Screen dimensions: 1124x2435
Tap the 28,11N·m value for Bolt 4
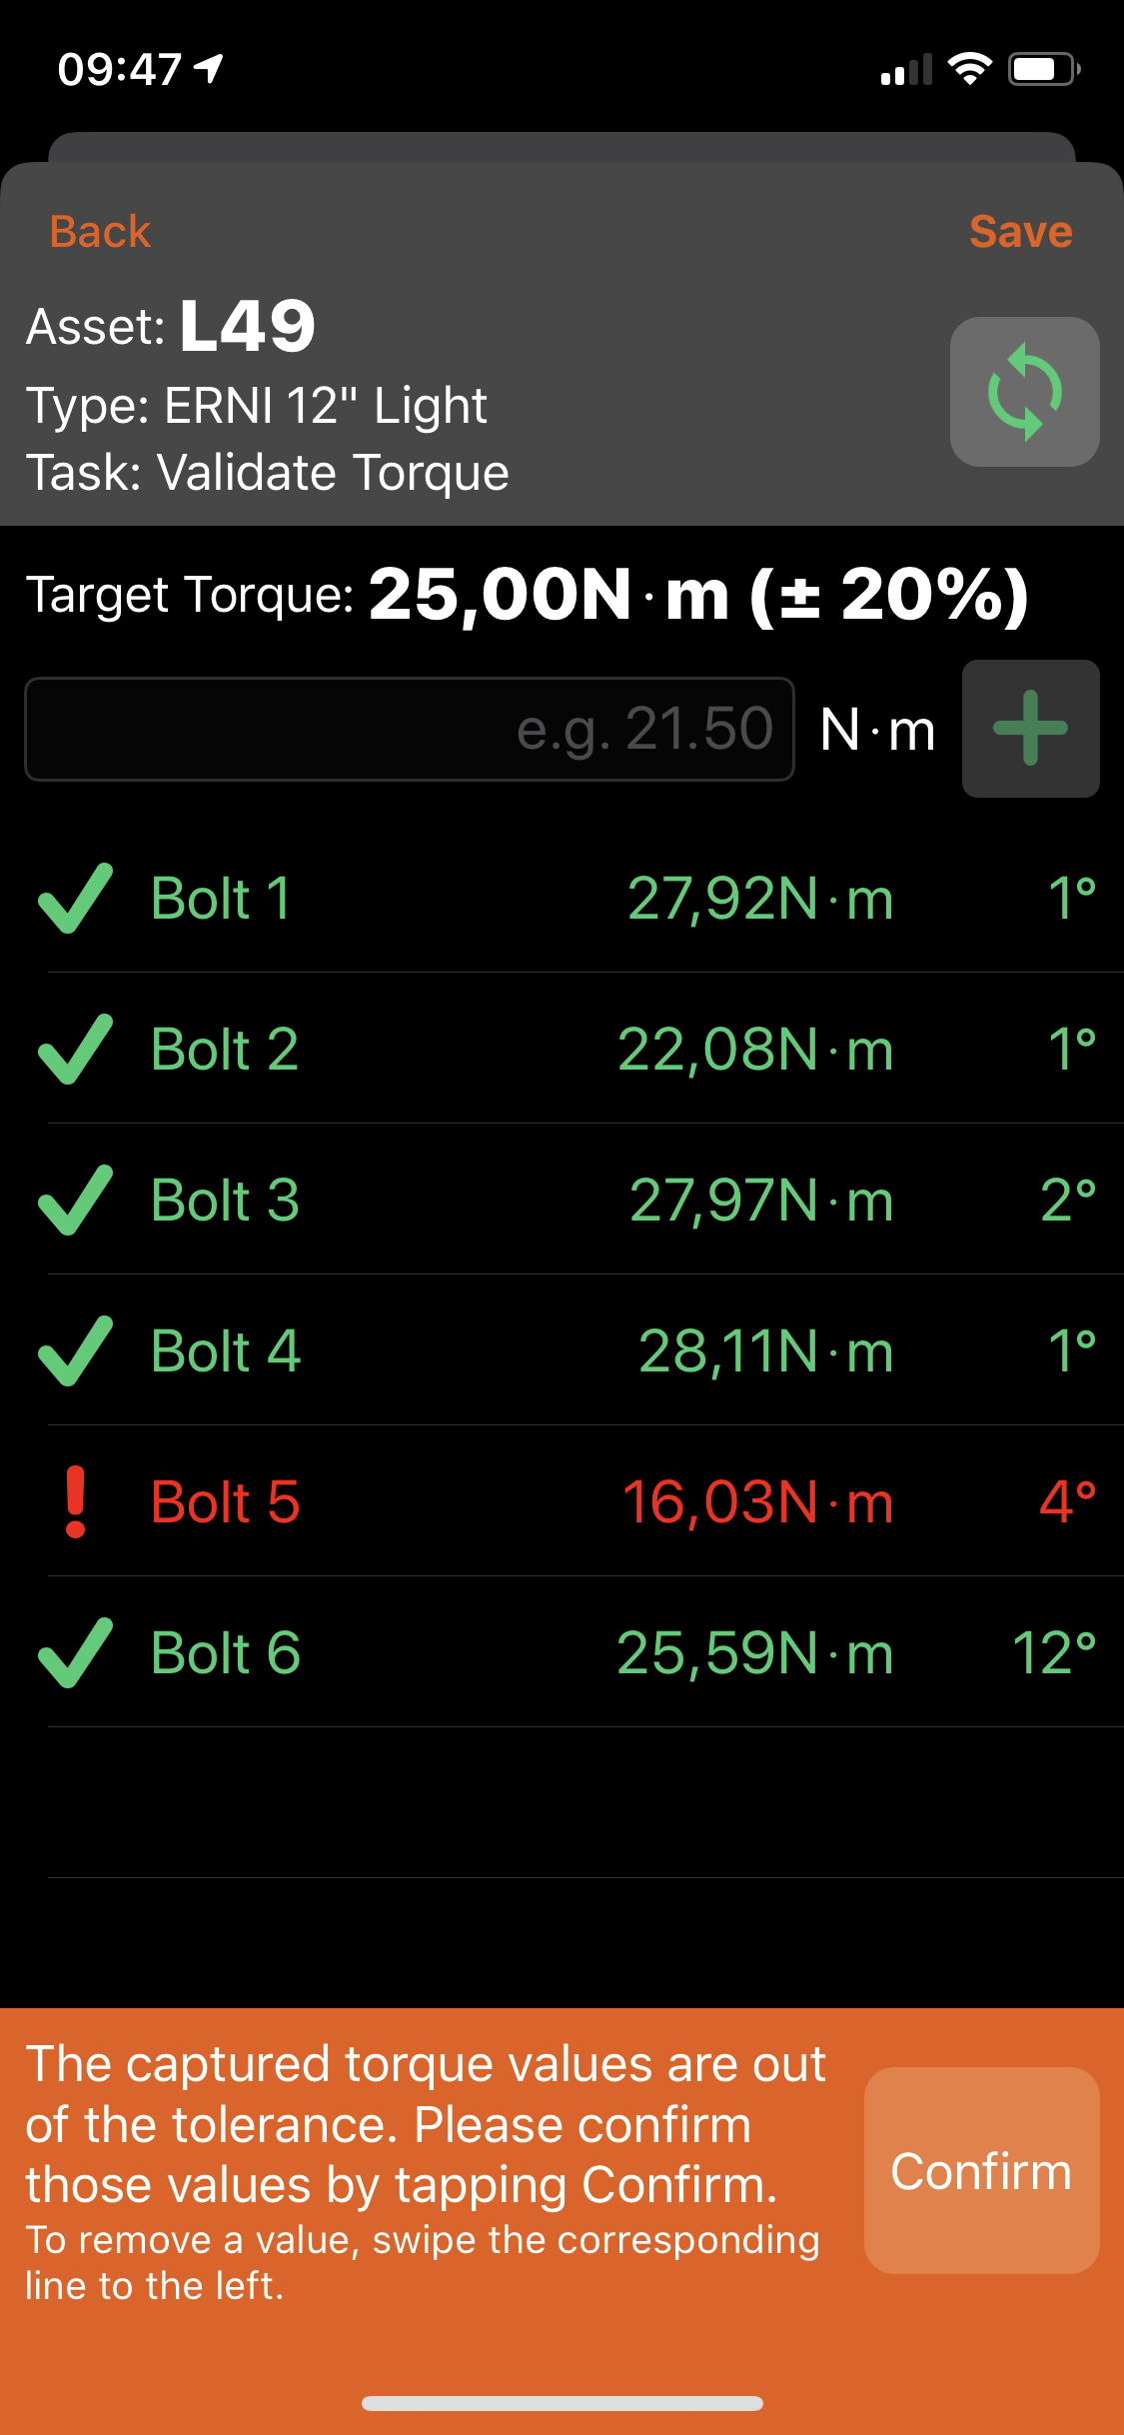coord(765,1350)
